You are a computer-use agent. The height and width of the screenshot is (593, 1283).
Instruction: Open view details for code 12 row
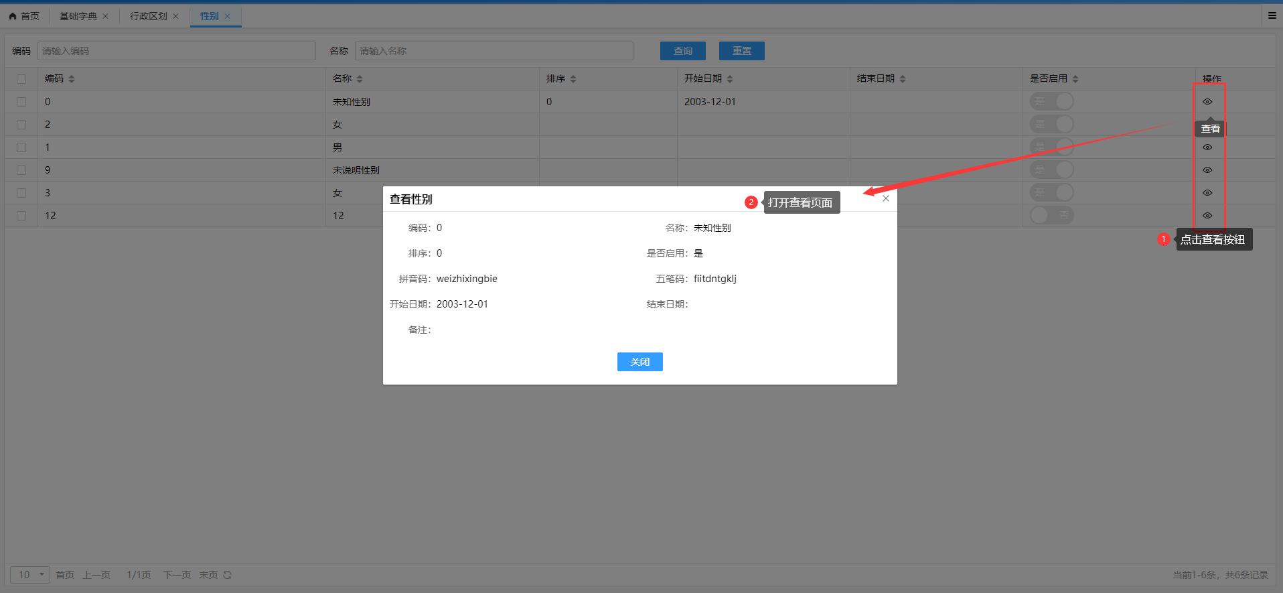(x=1207, y=216)
